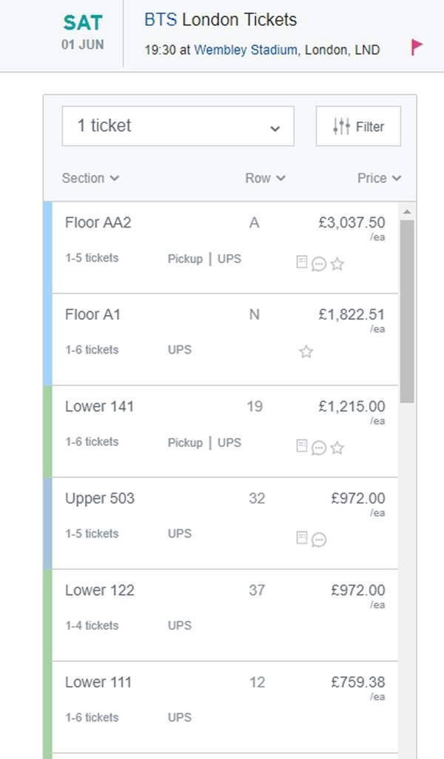444x759 pixels.
Task: Click the pink flag icon in the header
Action: click(x=417, y=46)
